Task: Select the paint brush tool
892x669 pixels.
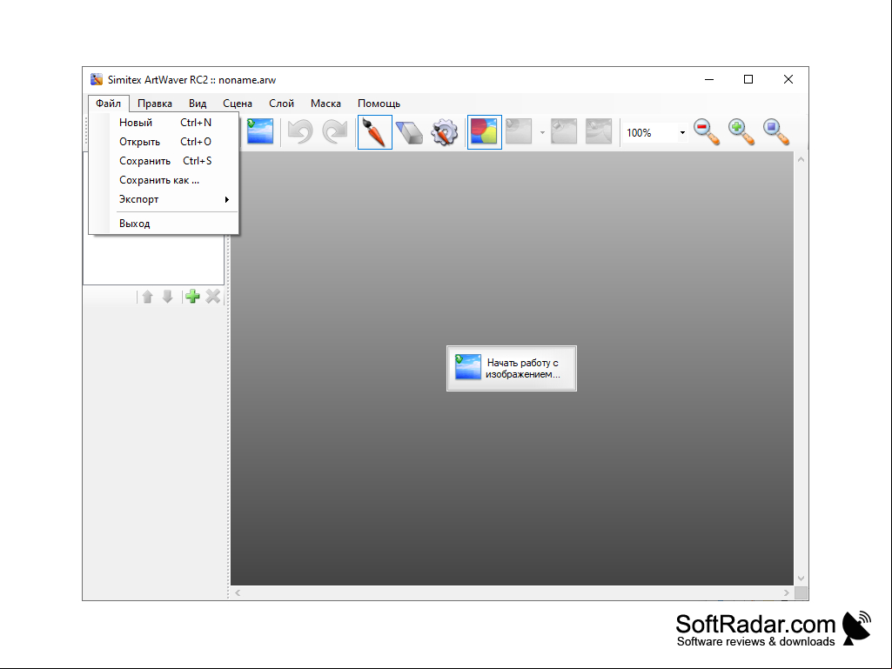Action: (x=375, y=132)
